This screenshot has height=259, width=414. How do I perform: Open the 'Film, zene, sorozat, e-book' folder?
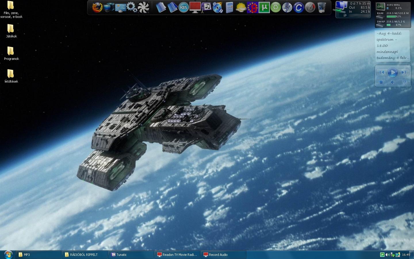tap(11, 9)
